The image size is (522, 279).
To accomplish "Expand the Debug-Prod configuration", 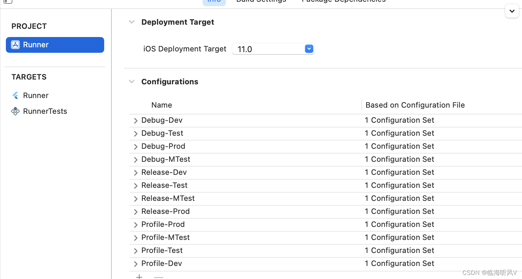I will point(135,147).
